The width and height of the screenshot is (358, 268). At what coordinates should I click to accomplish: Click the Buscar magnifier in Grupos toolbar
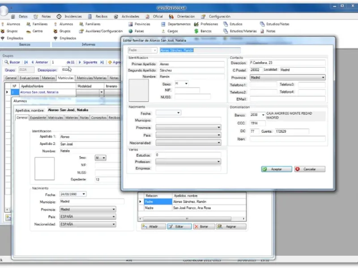(7, 62)
